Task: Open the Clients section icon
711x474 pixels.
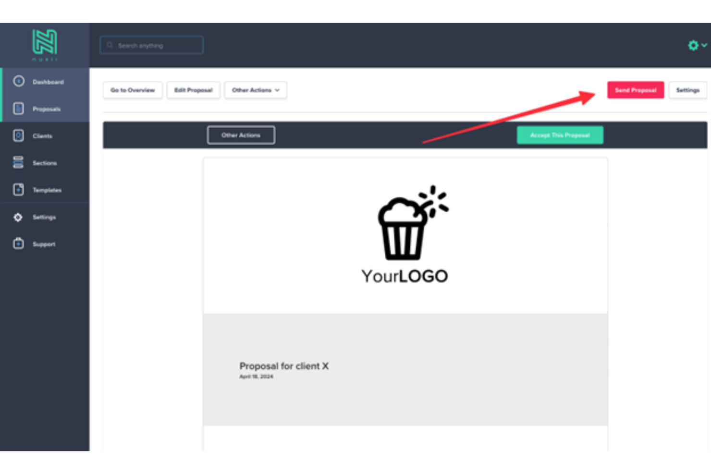Action: point(18,136)
